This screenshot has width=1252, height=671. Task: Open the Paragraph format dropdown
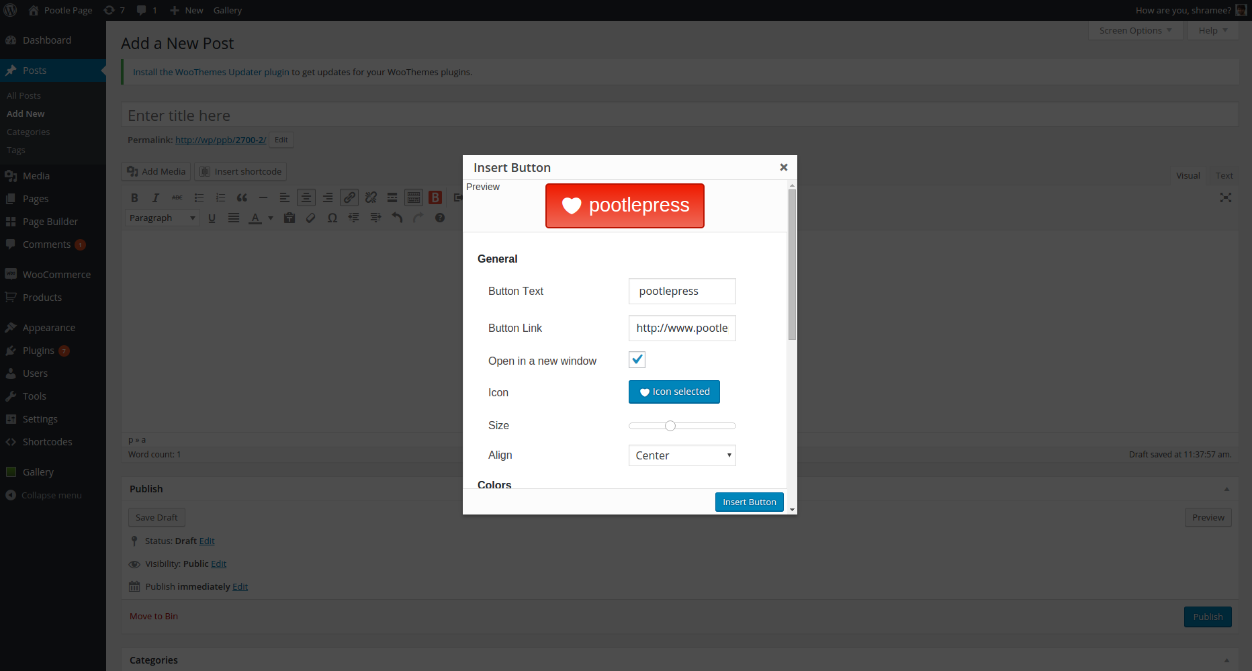click(x=163, y=218)
